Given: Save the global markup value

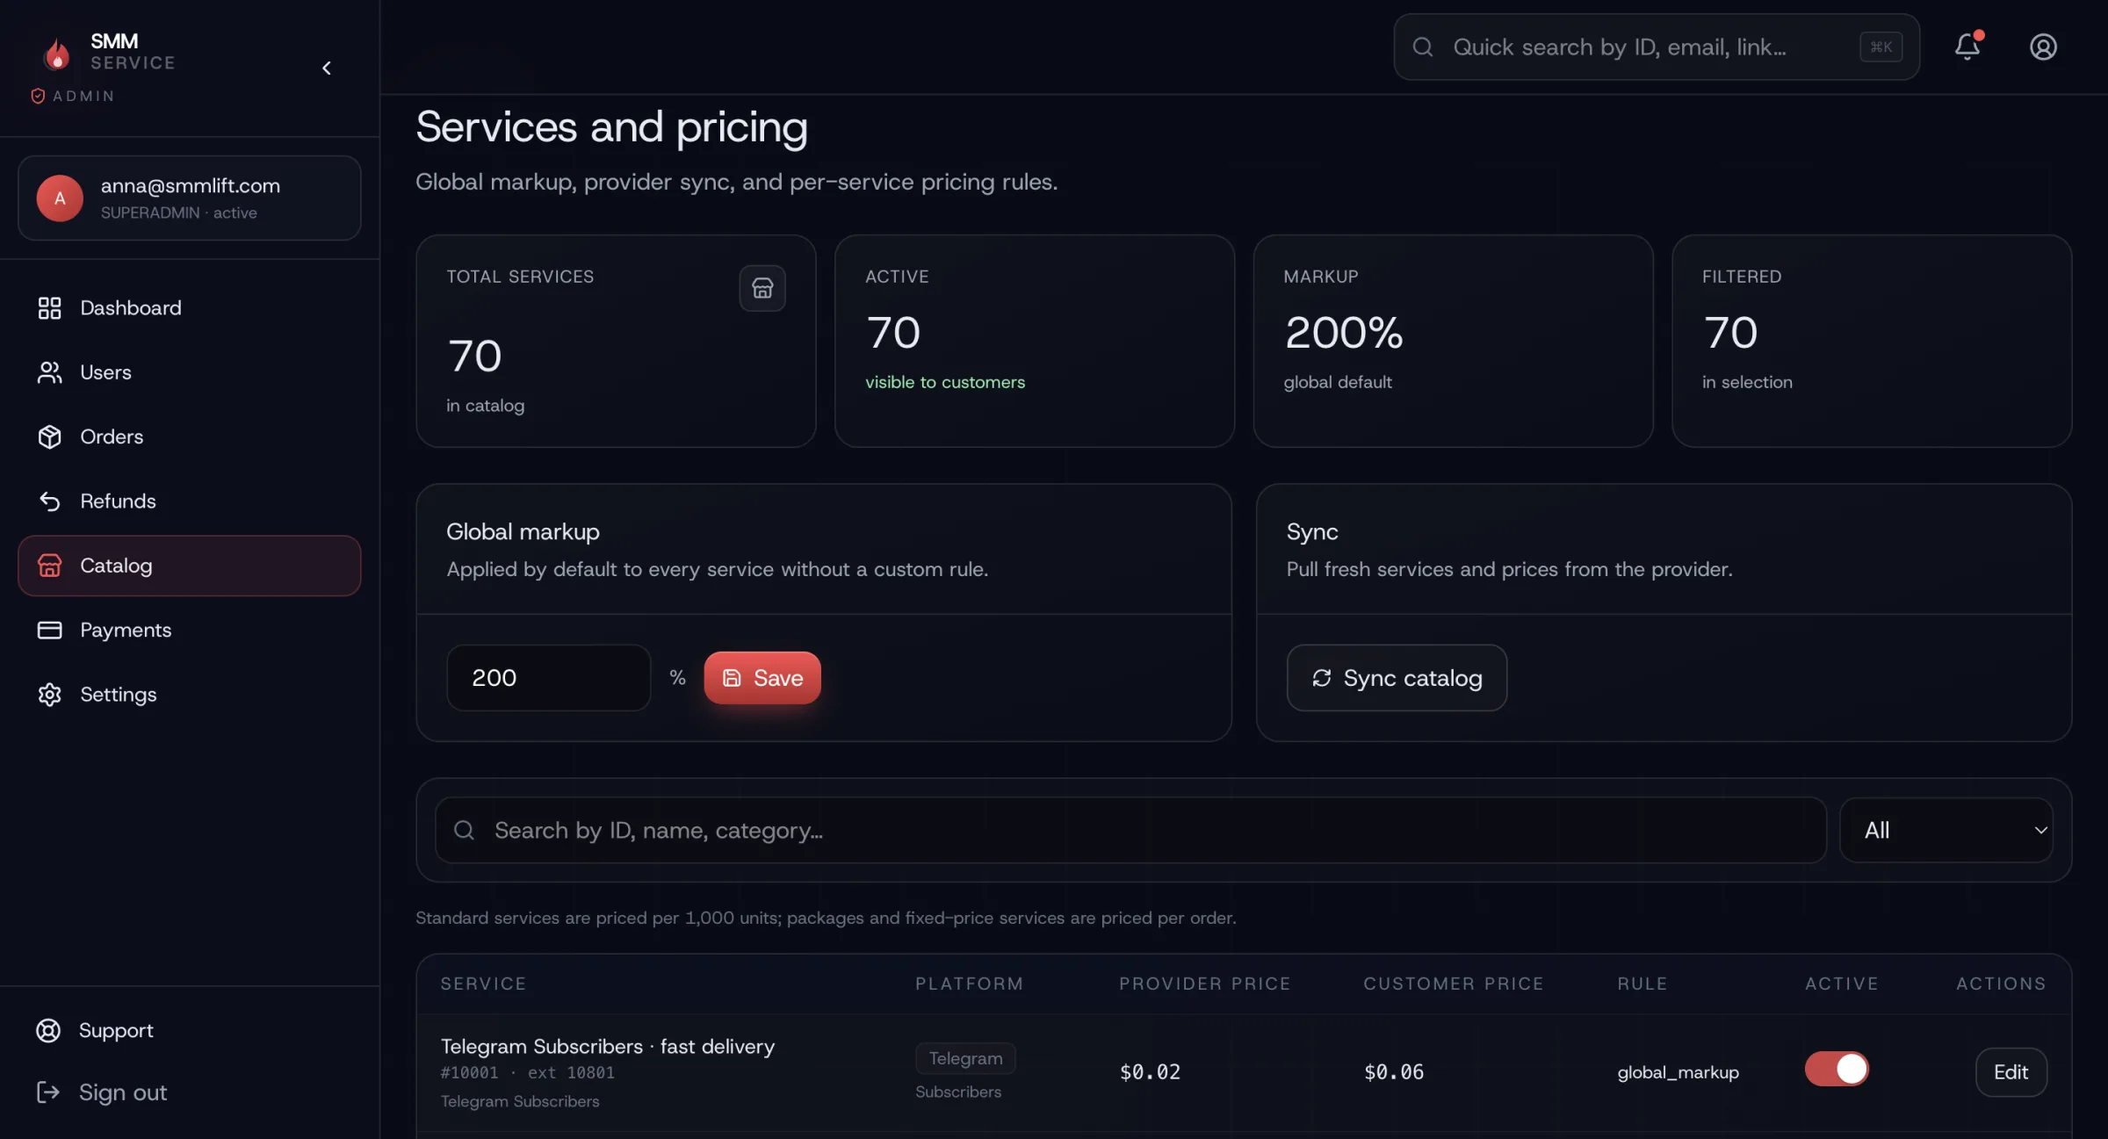Looking at the screenshot, I should [762, 678].
